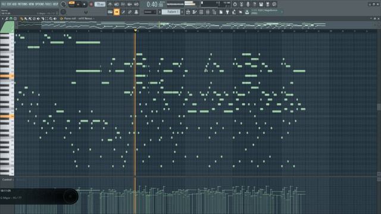This screenshot has width=381, height=214.
Task: Select the Draw pencil tool in piano roll
Action: pos(21,18)
